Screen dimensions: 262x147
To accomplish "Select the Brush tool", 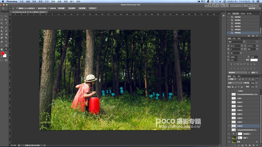I will pyautogui.click(x=6, y=27).
